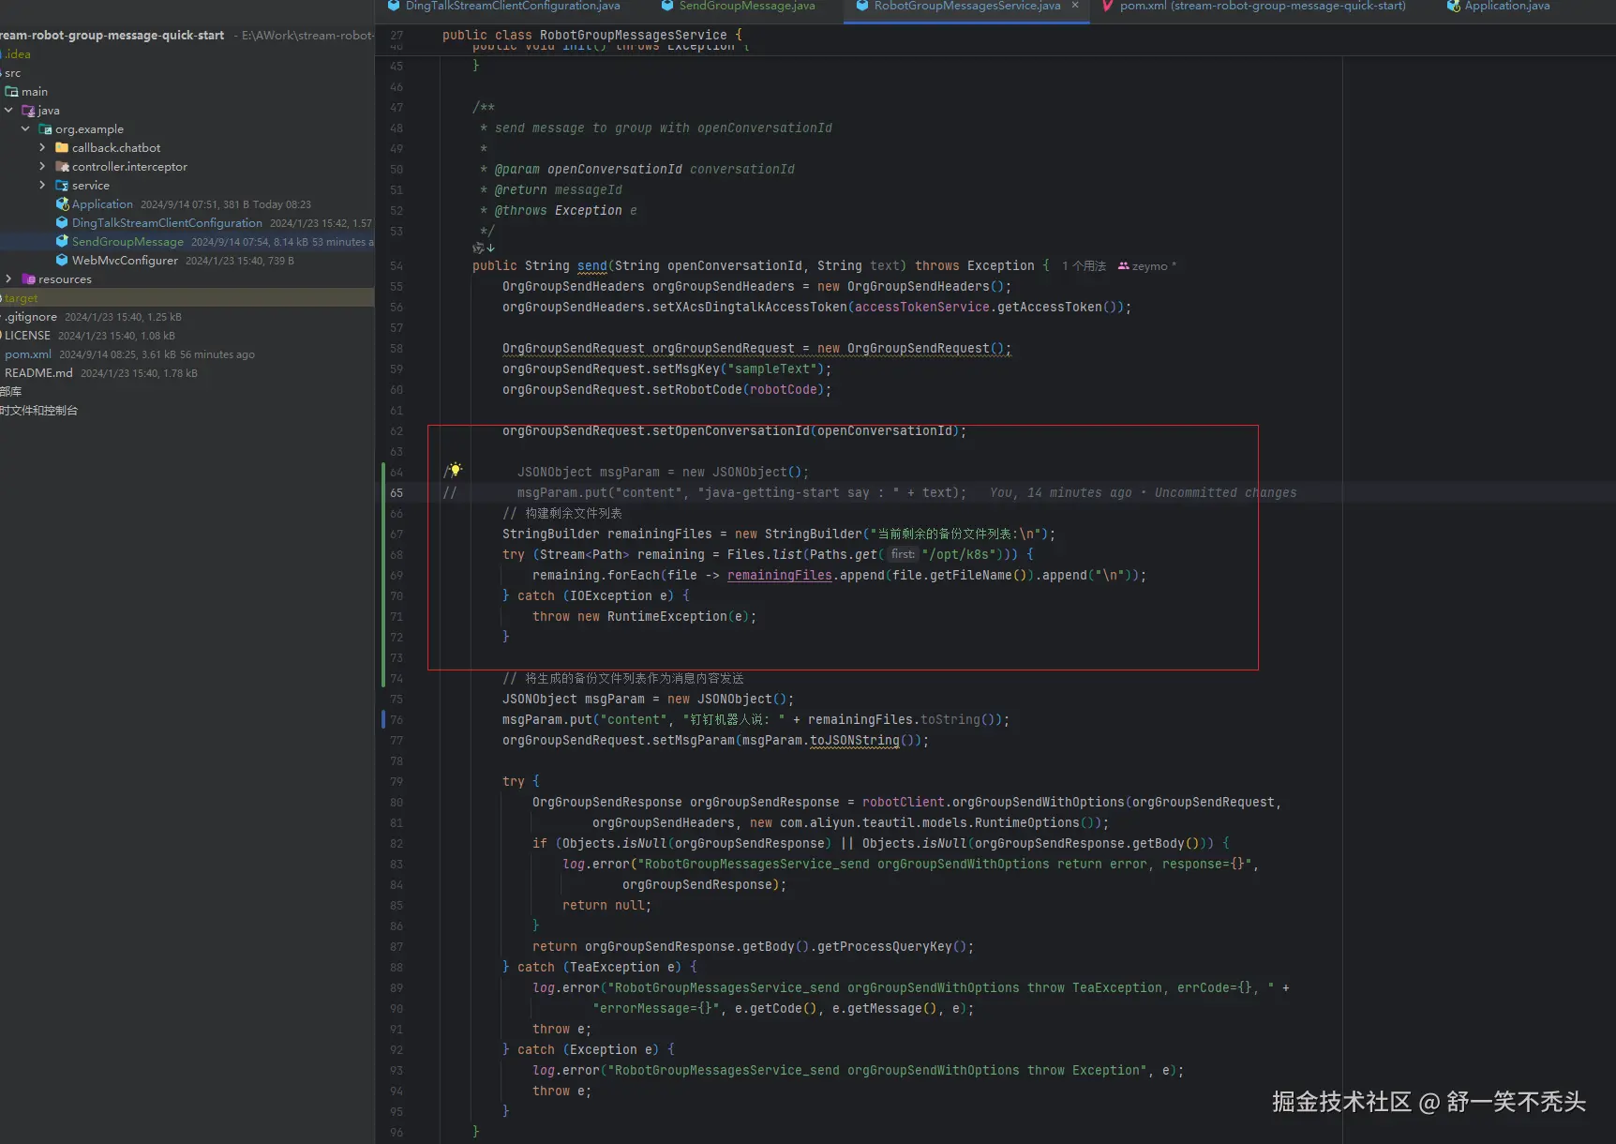Select the target folder row
The width and height of the screenshot is (1616, 1144).
point(187,298)
